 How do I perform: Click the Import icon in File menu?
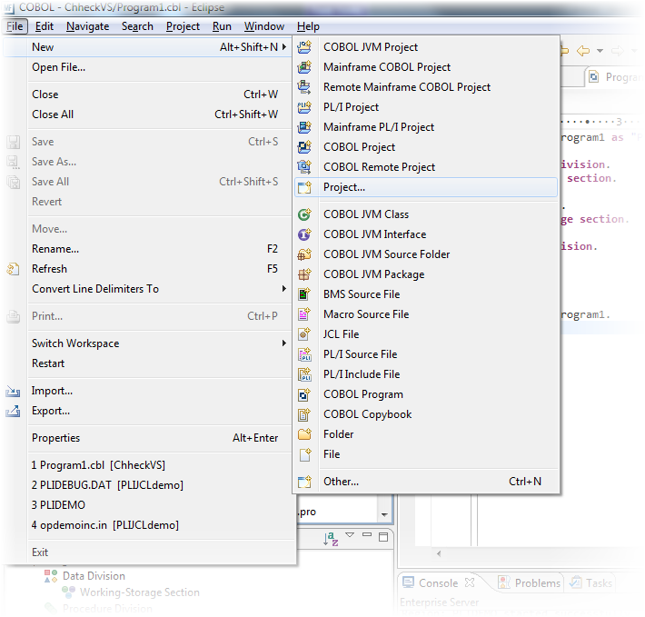pyautogui.click(x=13, y=391)
